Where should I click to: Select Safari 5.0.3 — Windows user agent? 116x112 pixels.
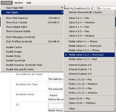tap(89, 22)
